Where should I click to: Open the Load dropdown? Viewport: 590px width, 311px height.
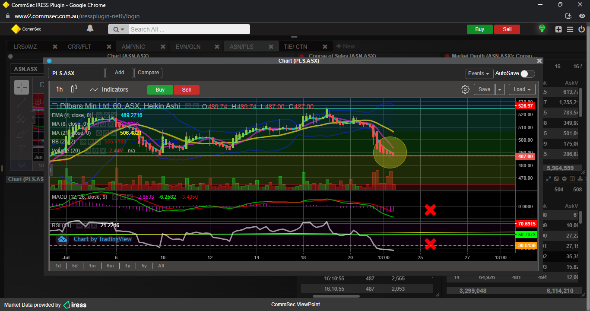[x=522, y=89]
